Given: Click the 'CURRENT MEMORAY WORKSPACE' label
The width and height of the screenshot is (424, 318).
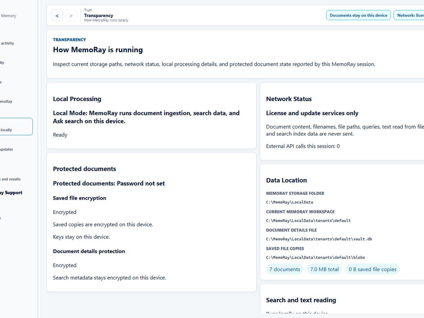Looking at the screenshot, I should coord(300,212).
